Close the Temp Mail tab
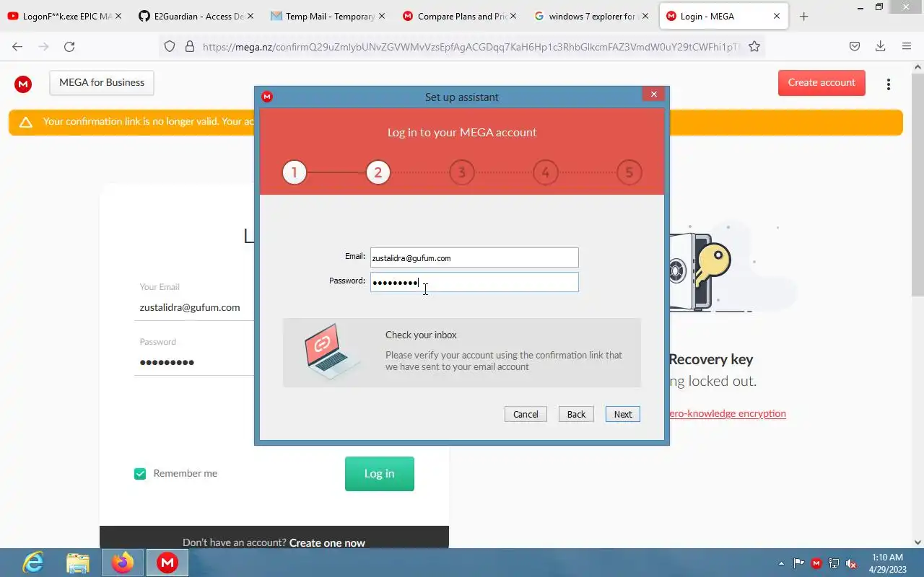Viewport: 924px width, 577px height. point(382,16)
